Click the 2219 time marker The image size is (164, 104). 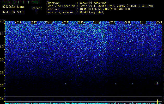(x=143, y=22)
